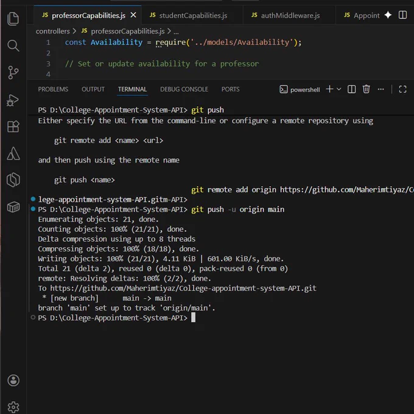Click the comment on line 3
Image resolution: width=414 pixels, height=414 pixels.
click(x=162, y=64)
